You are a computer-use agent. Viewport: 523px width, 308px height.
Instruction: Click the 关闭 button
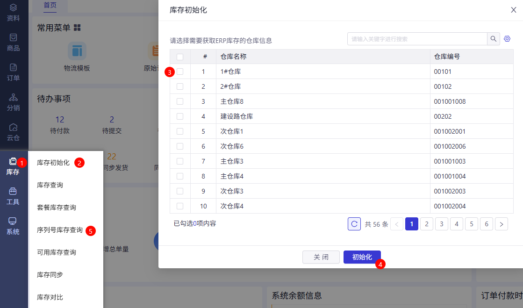[321, 257]
